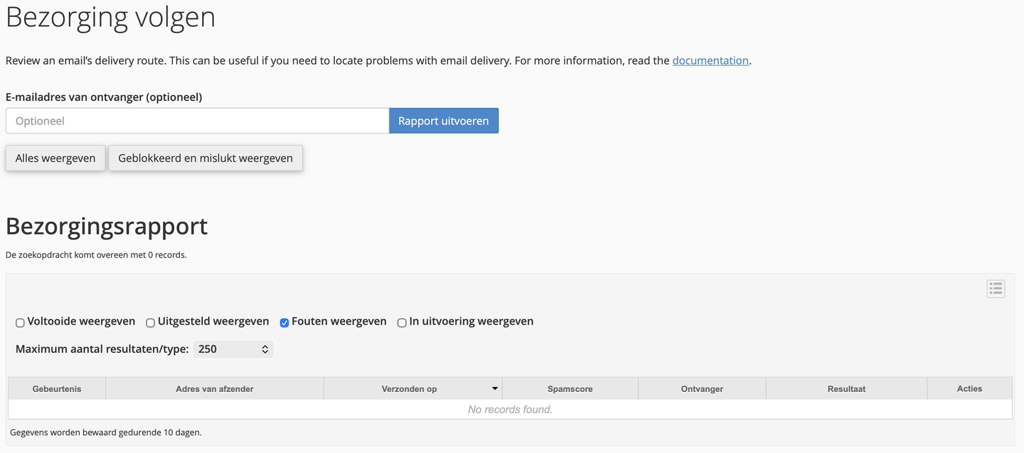Image resolution: width=1024 pixels, height=453 pixels.
Task: Click the Rapport uitvoeren button
Action: 444,121
